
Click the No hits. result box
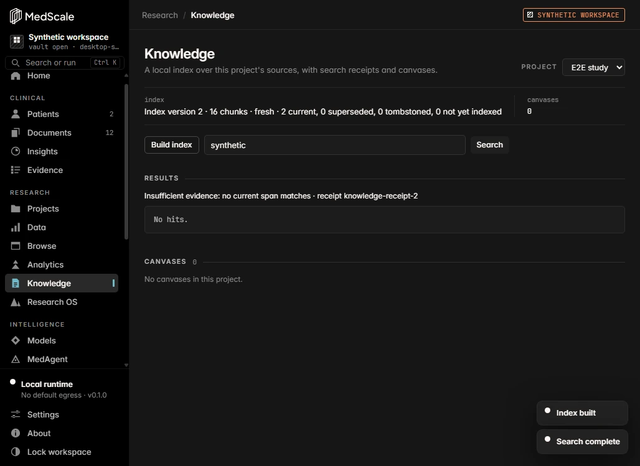(x=385, y=220)
